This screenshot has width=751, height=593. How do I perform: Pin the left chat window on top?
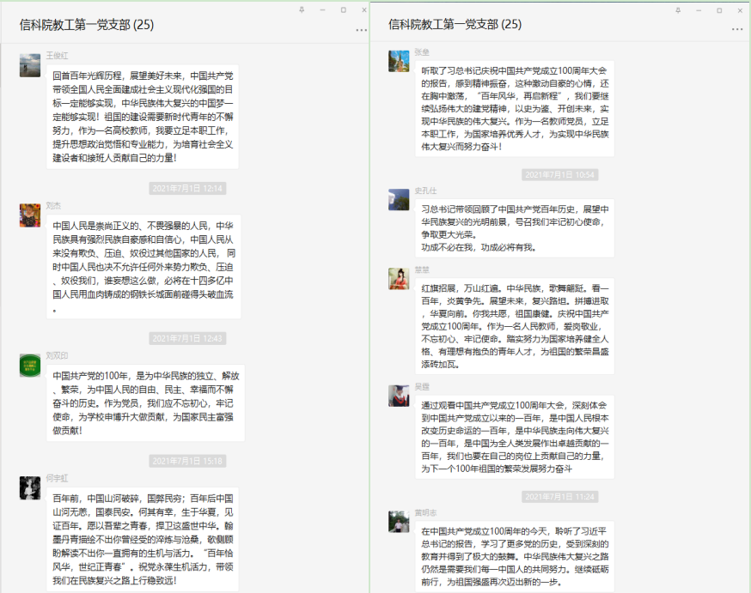click(x=301, y=9)
